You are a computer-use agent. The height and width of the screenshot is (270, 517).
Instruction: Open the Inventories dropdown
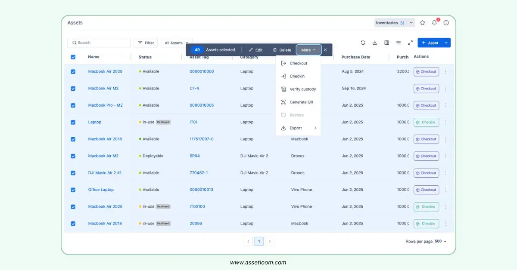[394, 23]
